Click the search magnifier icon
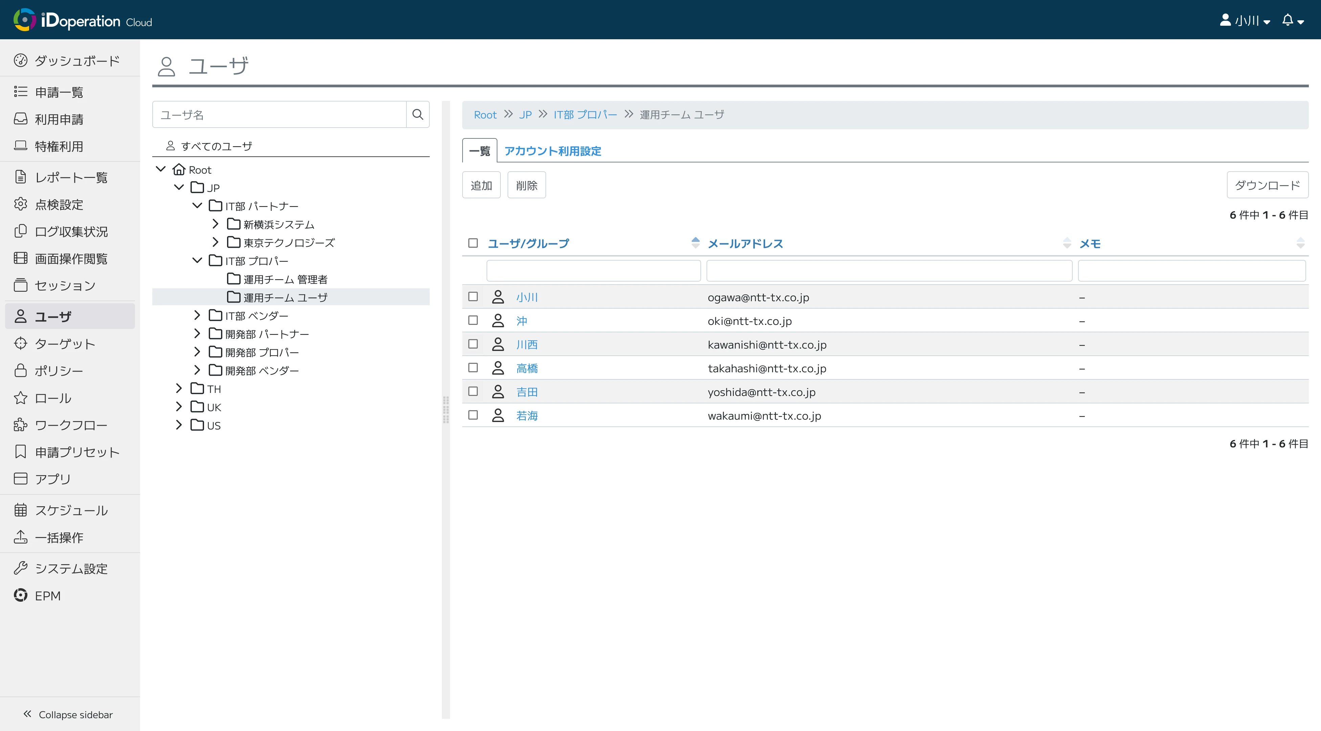 click(418, 114)
